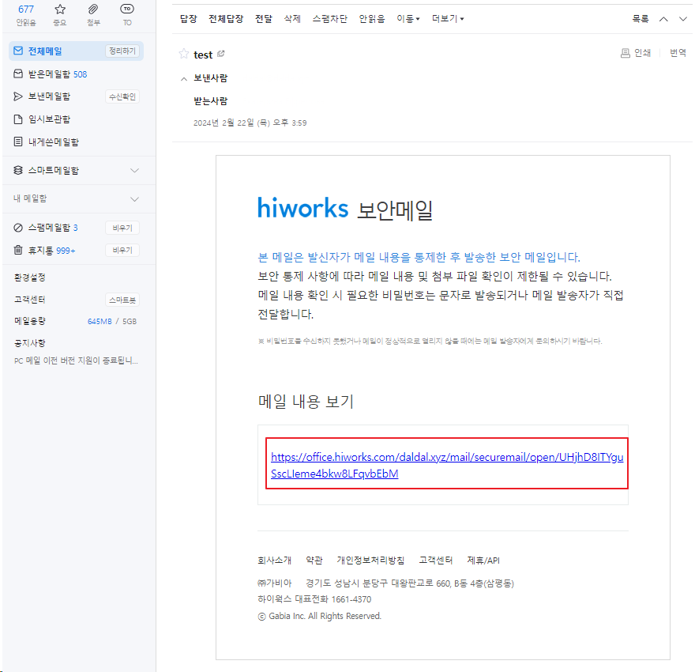Go to next mail down arrow
The width and height of the screenshot is (695, 672).
(x=683, y=19)
